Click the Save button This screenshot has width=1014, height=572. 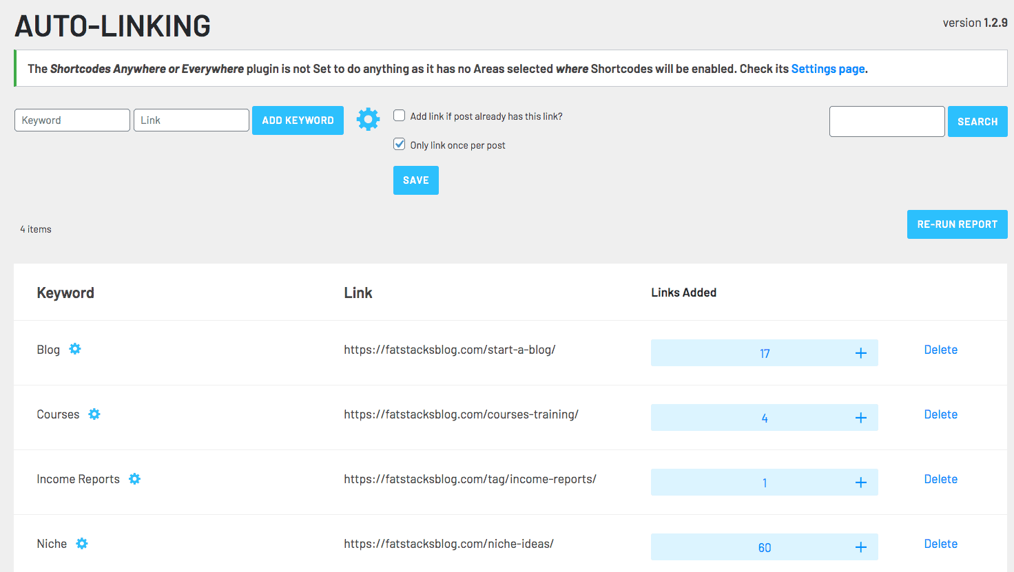pyautogui.click(x=415, y=180)
